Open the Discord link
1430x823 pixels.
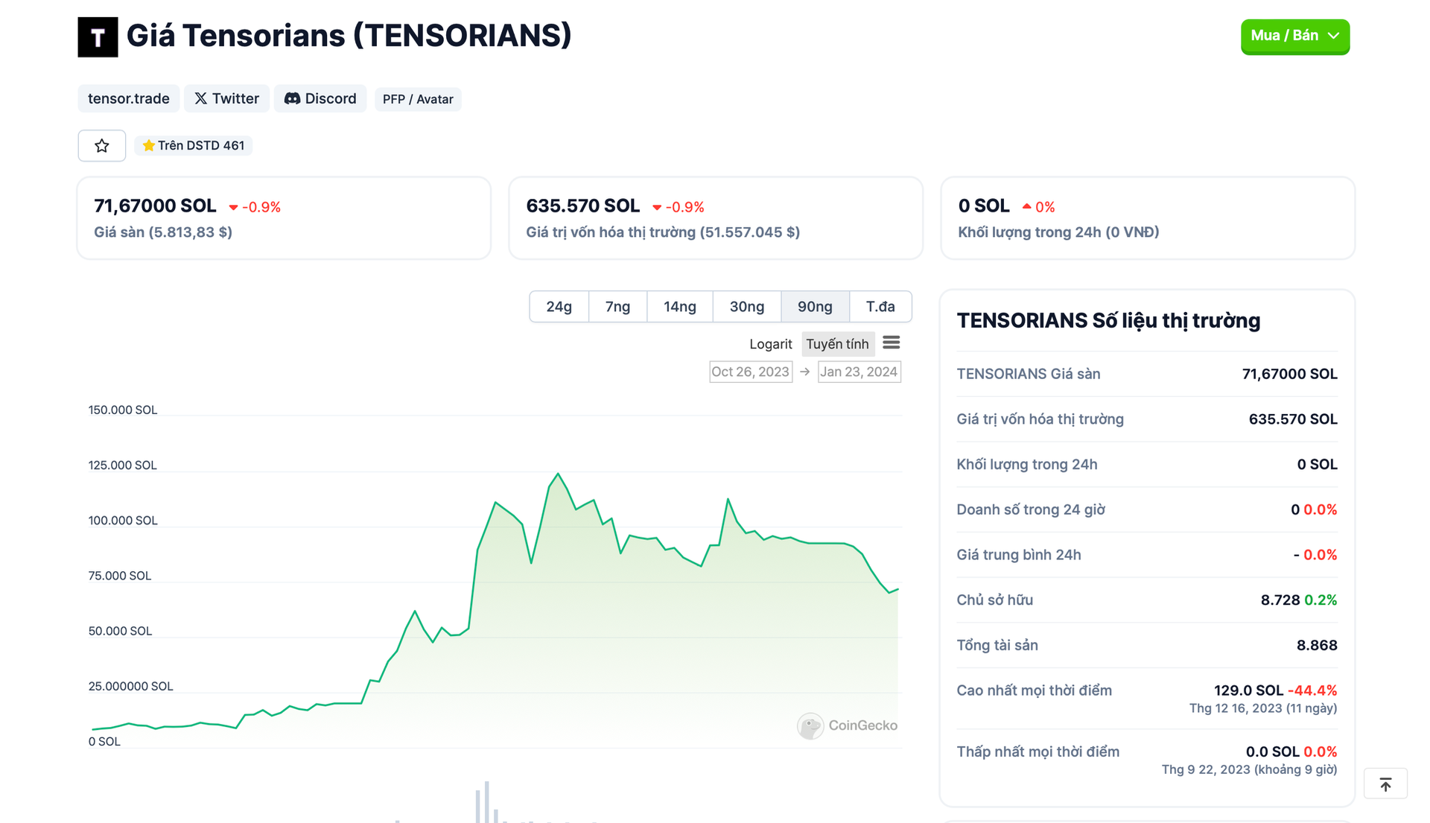tap(320, 98)
